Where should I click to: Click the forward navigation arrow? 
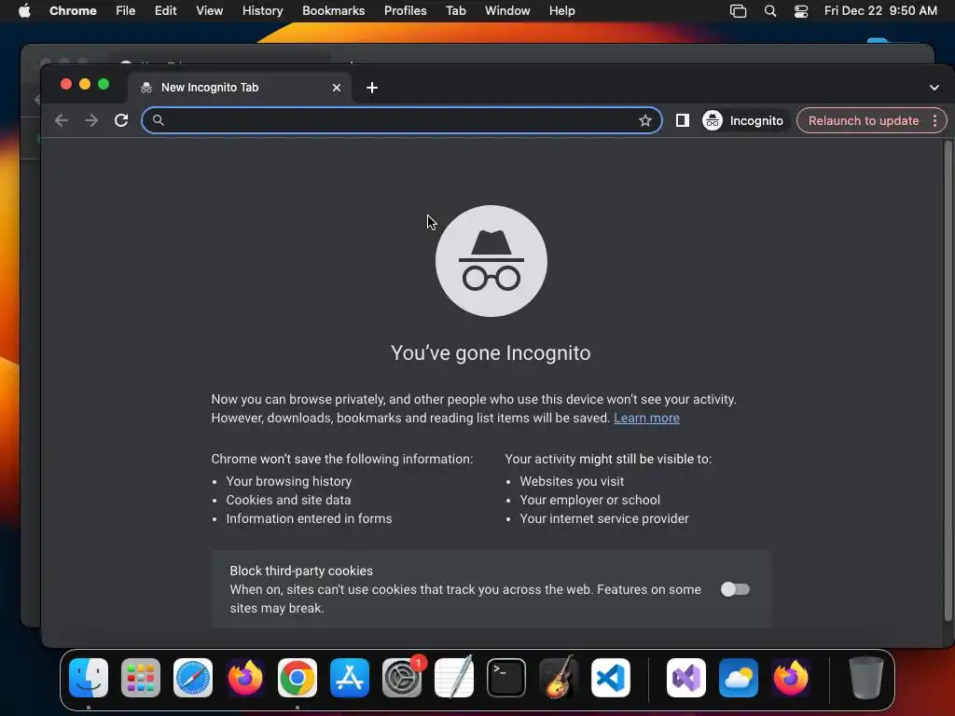91,120
